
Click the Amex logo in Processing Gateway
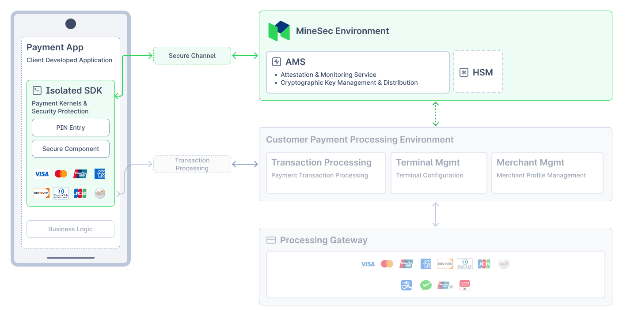426,264
